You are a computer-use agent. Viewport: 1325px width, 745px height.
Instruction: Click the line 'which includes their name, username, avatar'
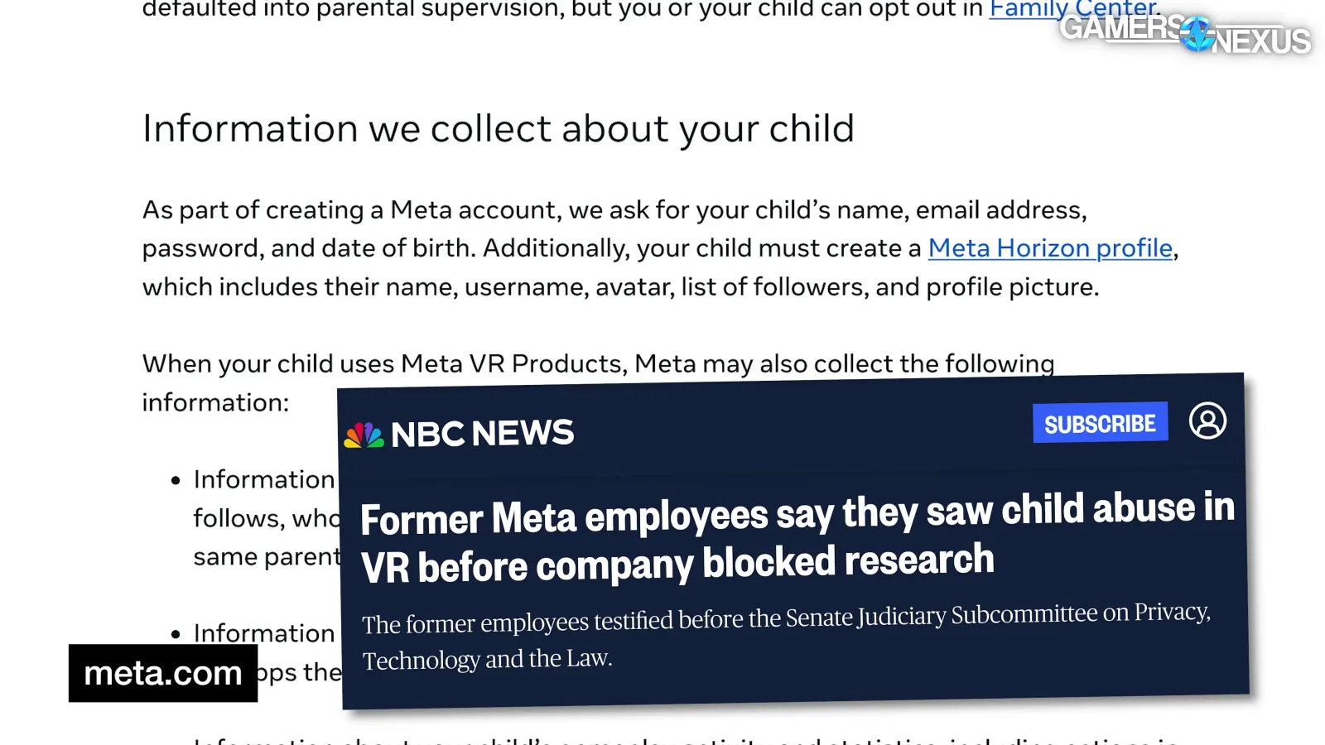click(620, 287)
